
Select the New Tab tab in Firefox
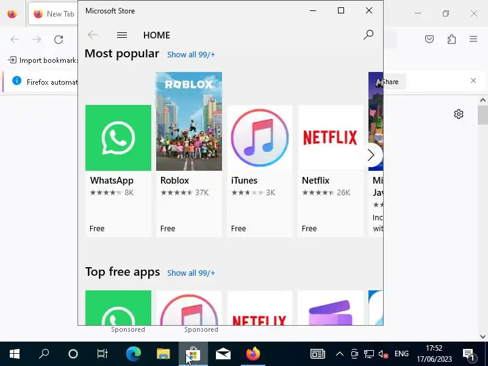[53, 13]
